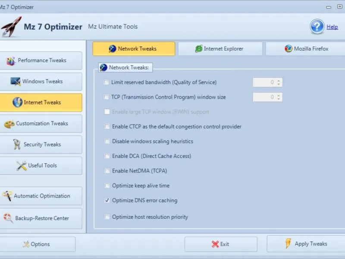Check Disable windows scaling heuristics
The width and height of the screenshot is (345, 259).
click(x=107, y=141)
